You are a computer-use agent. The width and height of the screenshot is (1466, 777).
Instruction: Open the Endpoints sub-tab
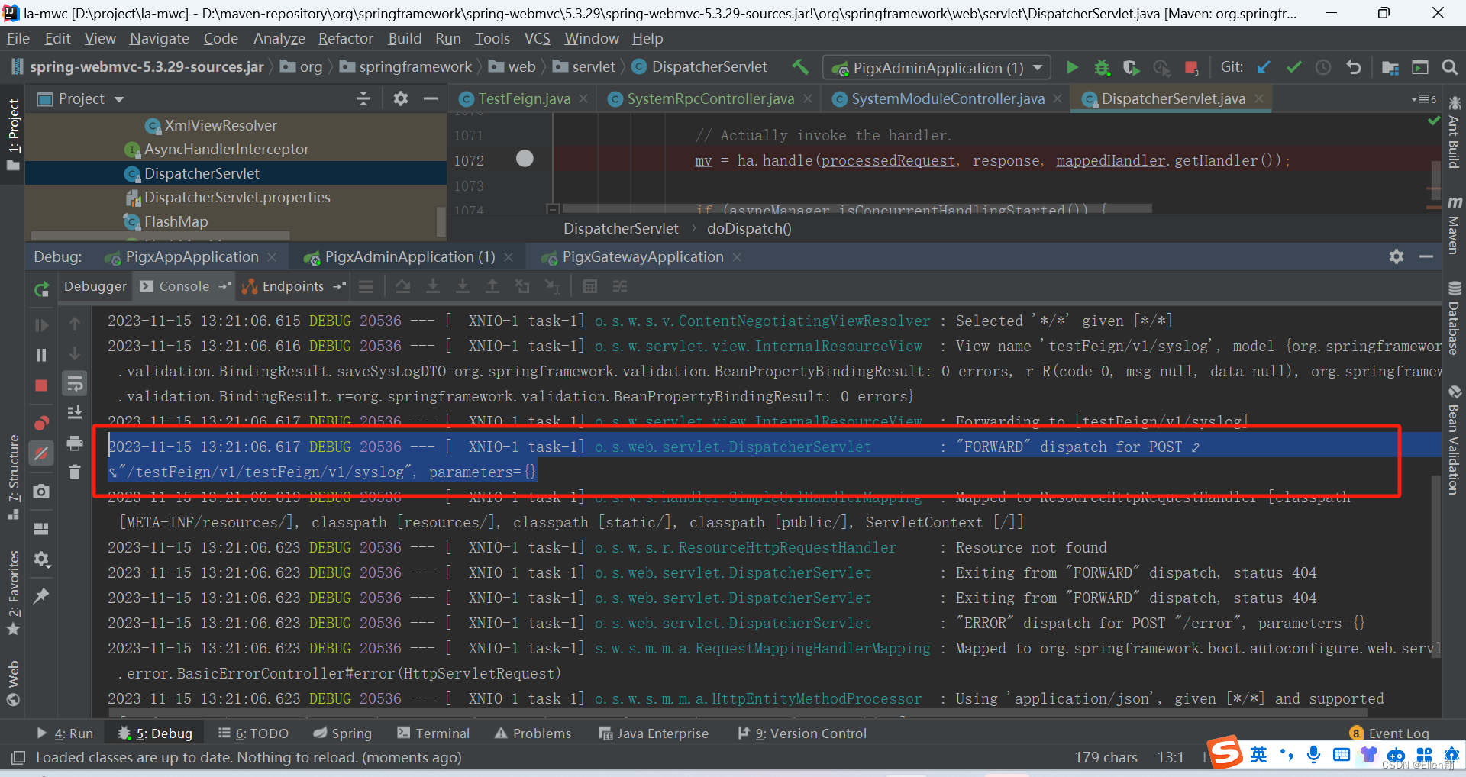pyautogui.click(x=293, y=286)
